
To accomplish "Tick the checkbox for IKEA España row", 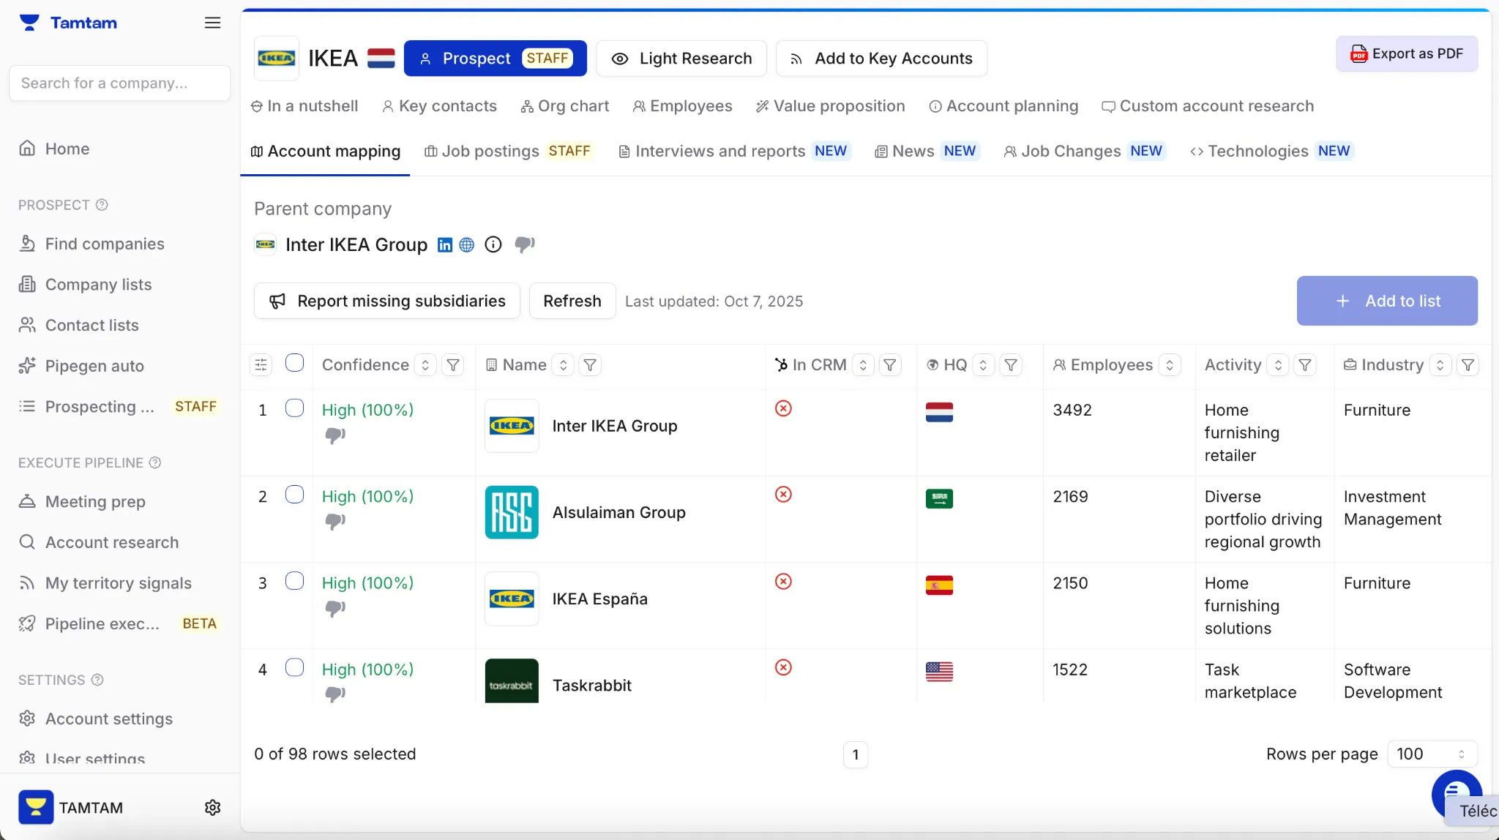I will coord(294,581).
